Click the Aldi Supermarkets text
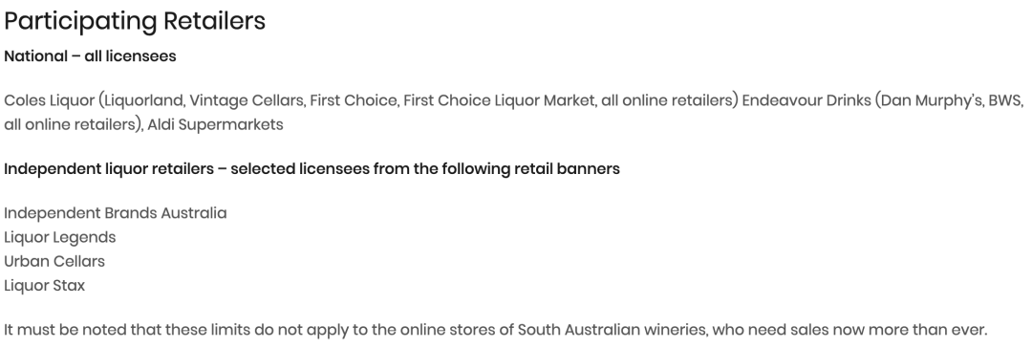Screen dimensions: 1032x348 [215, 124]
